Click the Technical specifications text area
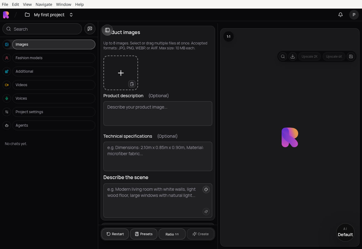The width and height of the screenshot is (362, 249). click(x=158, y=156)
